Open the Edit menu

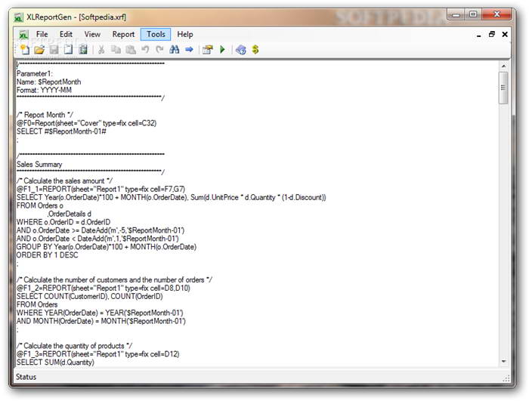[x=66, y=35]
